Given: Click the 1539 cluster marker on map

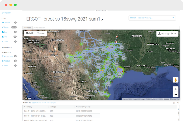Looking at the screenshot, I should [x=111, y=47].
